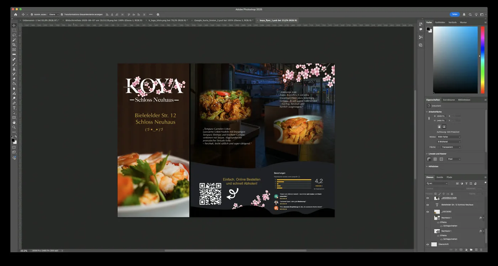Switch to the Farbfelder tab
Screen dimensions: 498x266
tap(440, 22)
